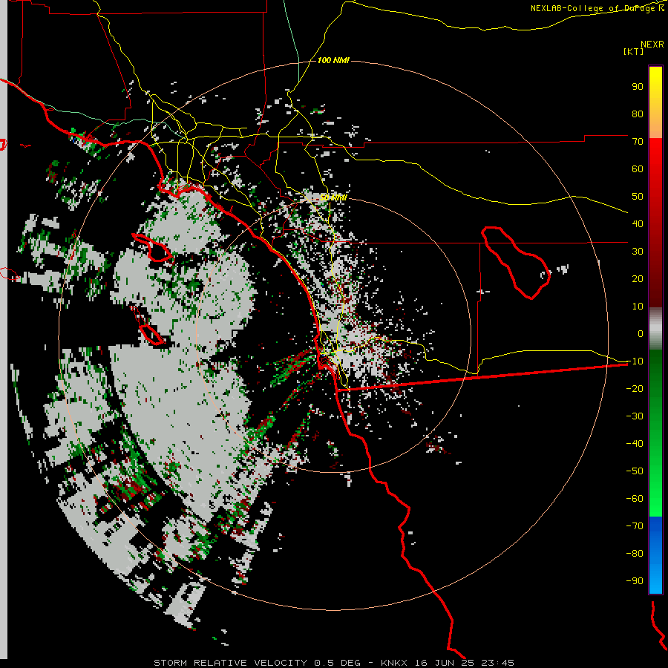Click the -50 knot label on color scale
The width and height of the screenshot is (668, 668).
[x=635, y=471]
